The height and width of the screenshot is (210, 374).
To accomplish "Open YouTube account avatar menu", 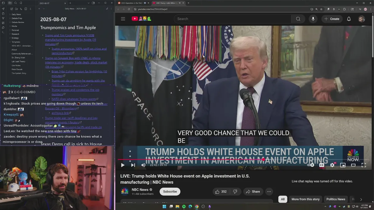I will pos(362,19).
